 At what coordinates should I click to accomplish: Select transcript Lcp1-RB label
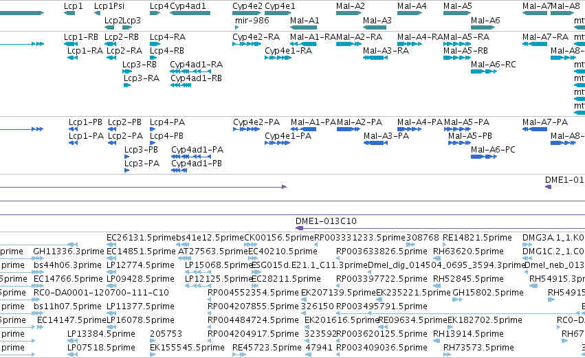(81, 37)
